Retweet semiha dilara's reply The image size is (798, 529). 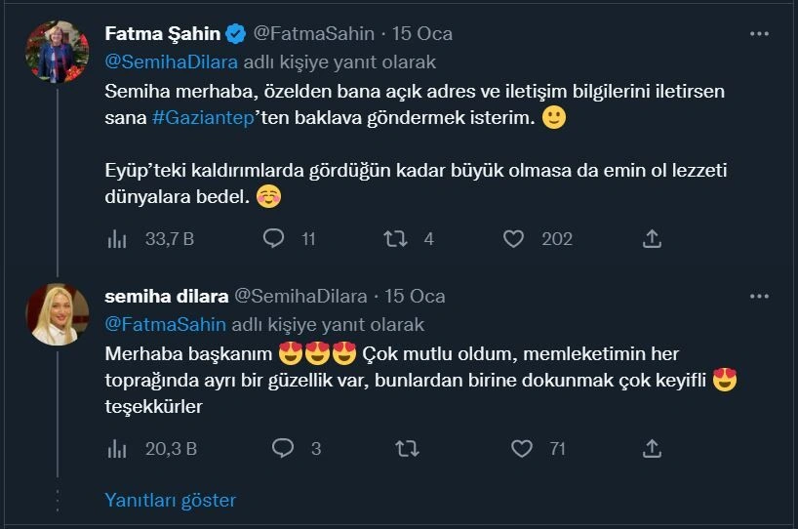click(x=406, y=448)
